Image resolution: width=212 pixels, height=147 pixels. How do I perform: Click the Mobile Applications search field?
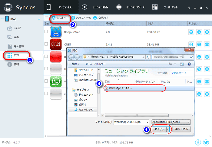[x=173, y=57]
